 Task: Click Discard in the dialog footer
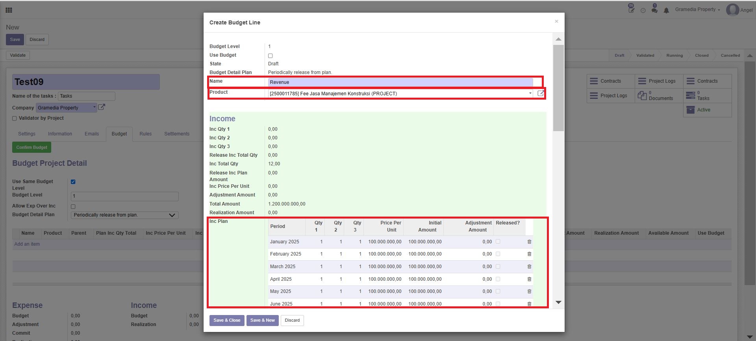tap(292, 321)
